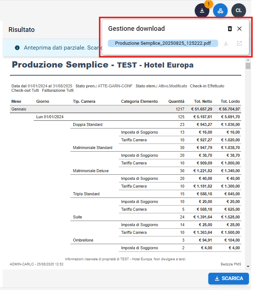This screenshot has height=290, width=253.
Task: Click the orange notification badge showing 1
Action: (209, 4)
